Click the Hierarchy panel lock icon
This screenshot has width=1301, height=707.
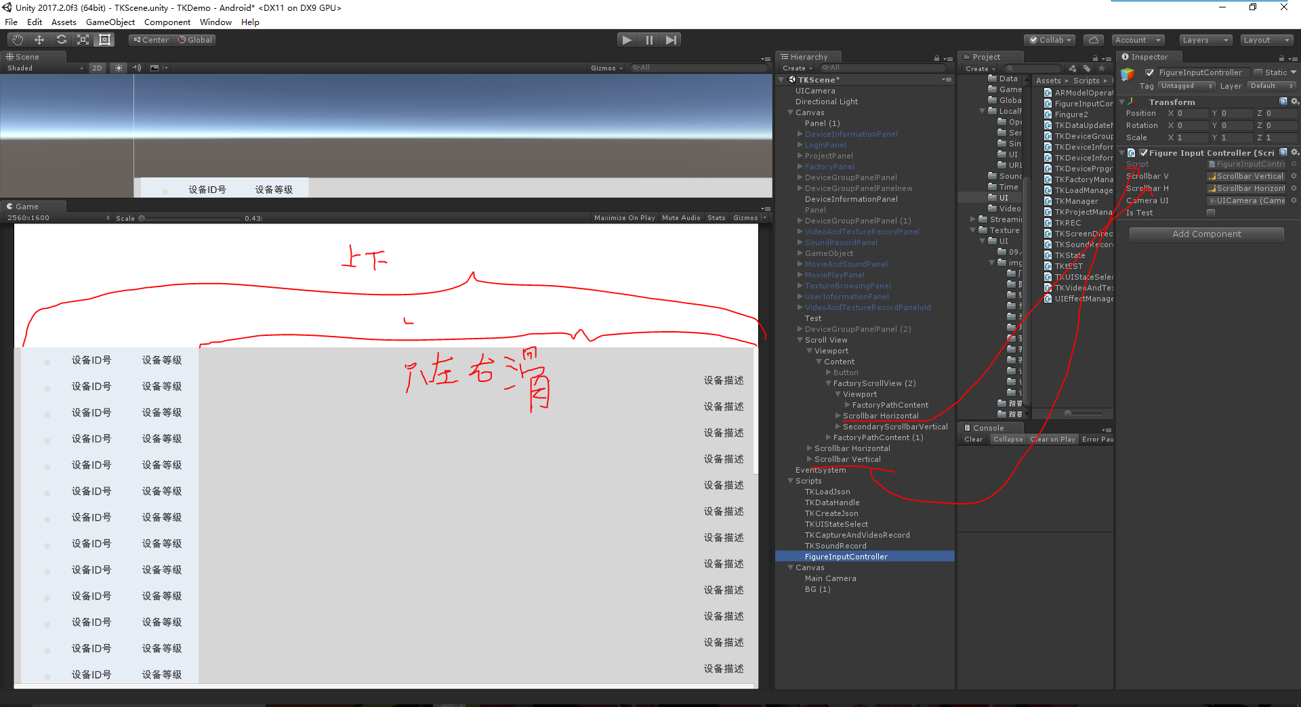point(936,58)
